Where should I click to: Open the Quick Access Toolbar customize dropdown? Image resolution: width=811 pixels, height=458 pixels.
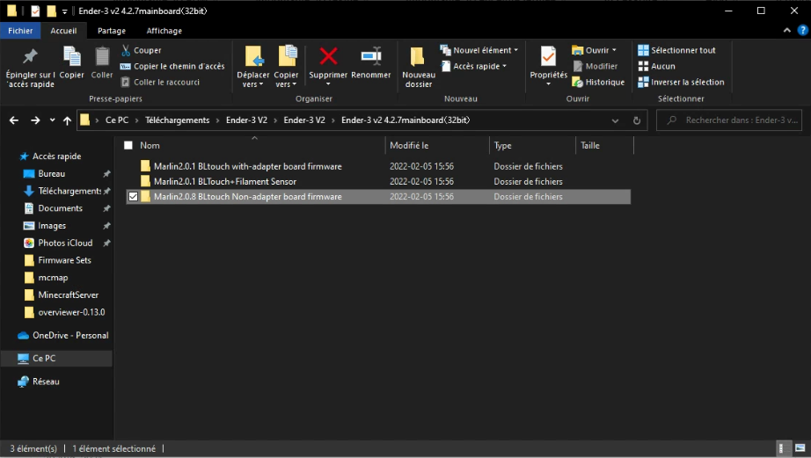point(65,11)
